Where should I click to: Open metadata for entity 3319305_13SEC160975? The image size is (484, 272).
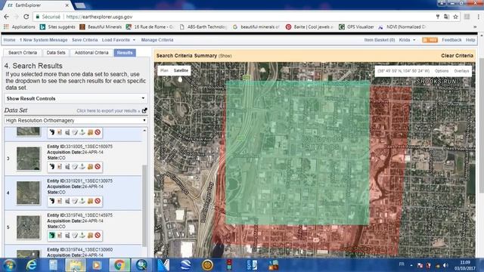75,167
